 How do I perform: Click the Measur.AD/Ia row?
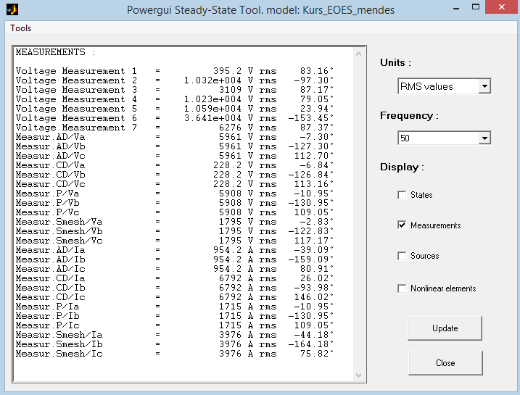pos(175,250)
